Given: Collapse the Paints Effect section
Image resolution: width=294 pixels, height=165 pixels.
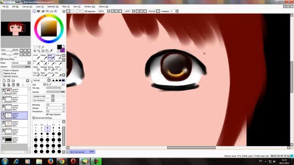Looking at the screenshot, I should coord(2,59).
